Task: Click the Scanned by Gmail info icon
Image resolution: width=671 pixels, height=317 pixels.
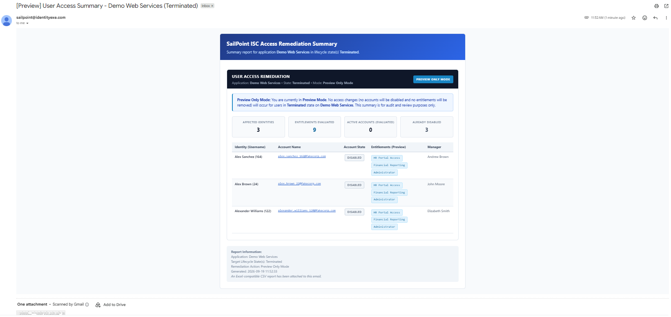Action: click(87, 304)
